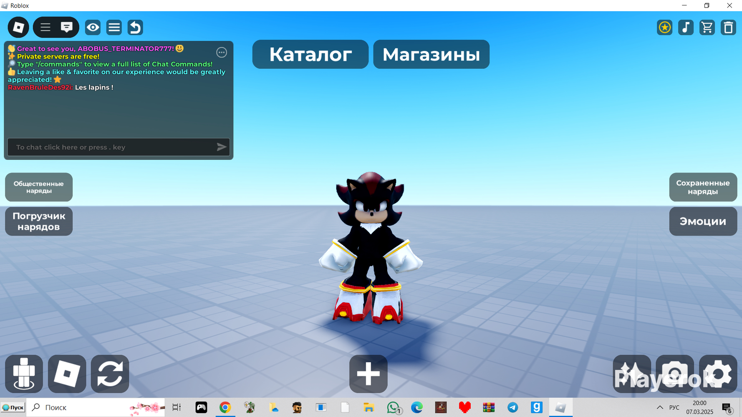
Task: Open the blue g app on taskbar
Action: point(537,407)
